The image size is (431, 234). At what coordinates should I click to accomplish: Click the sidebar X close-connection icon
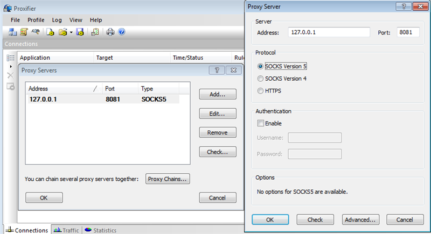(x=10, y=75)
